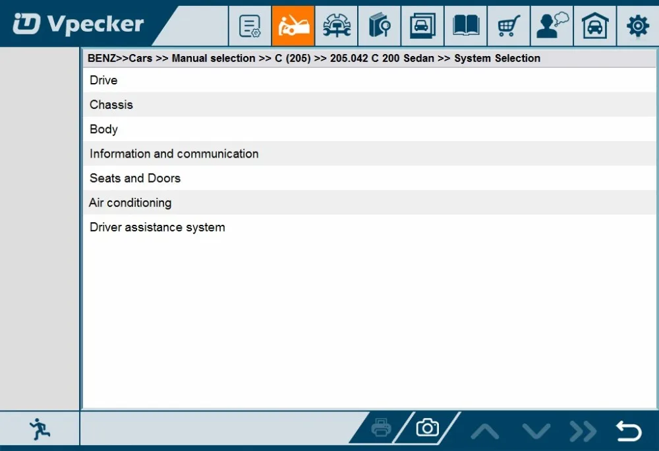Open the car picture gallery icon

click(422, 26)
